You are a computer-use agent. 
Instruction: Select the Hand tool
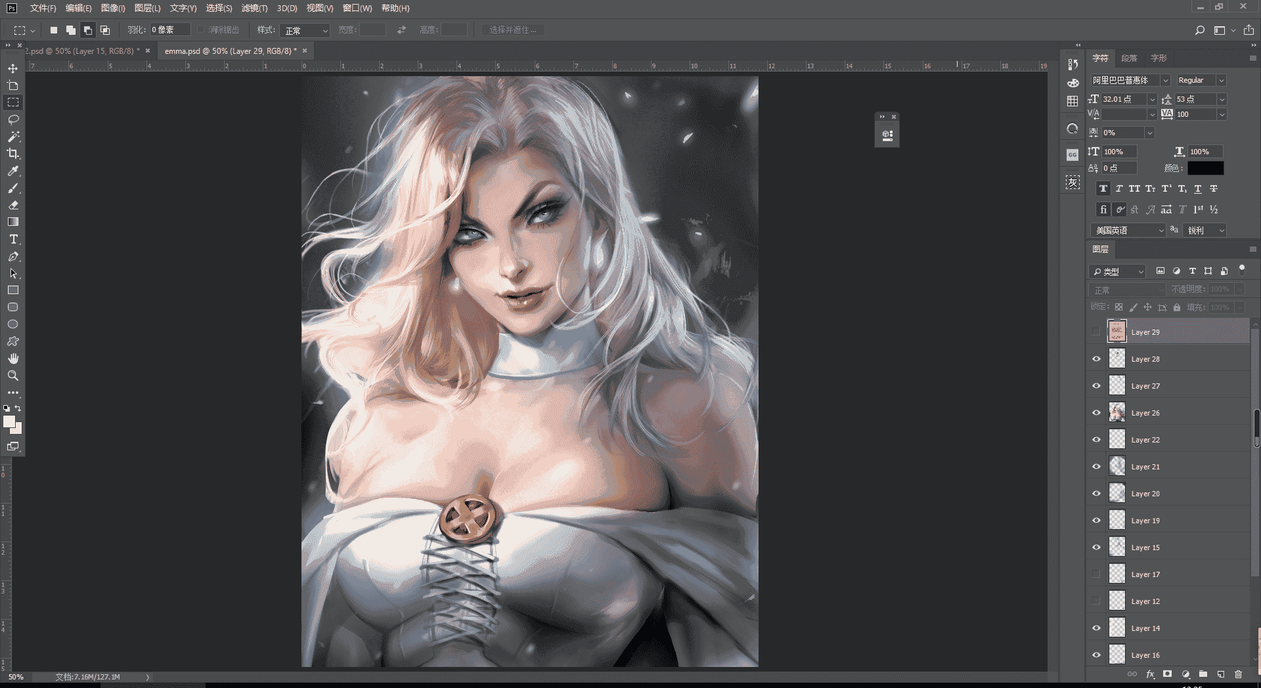(x=12, y=358)
